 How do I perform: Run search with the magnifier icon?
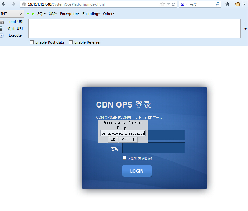[x=218, y=4]
